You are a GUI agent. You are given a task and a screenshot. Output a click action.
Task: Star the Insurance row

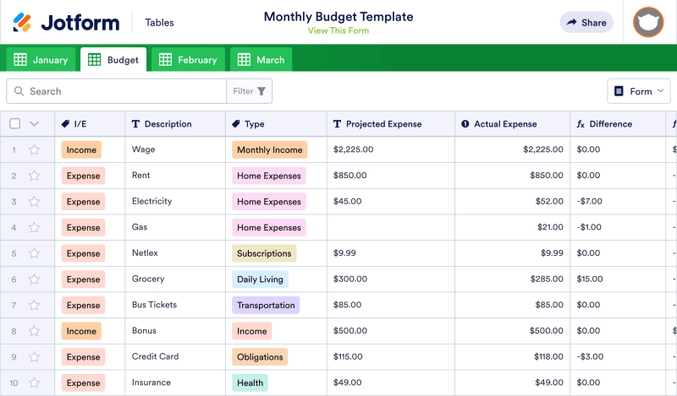tap(35, 383)
